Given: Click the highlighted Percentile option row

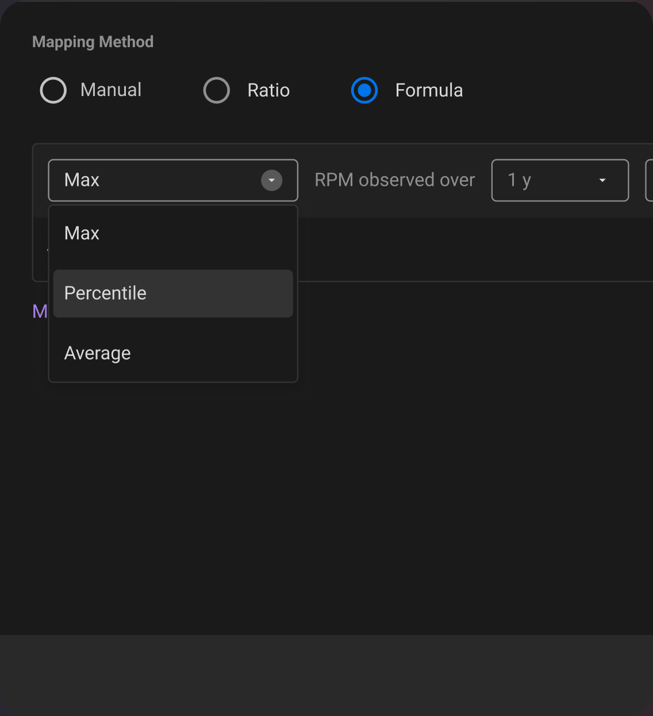Looking at the screenshot, I should [172, 293].
